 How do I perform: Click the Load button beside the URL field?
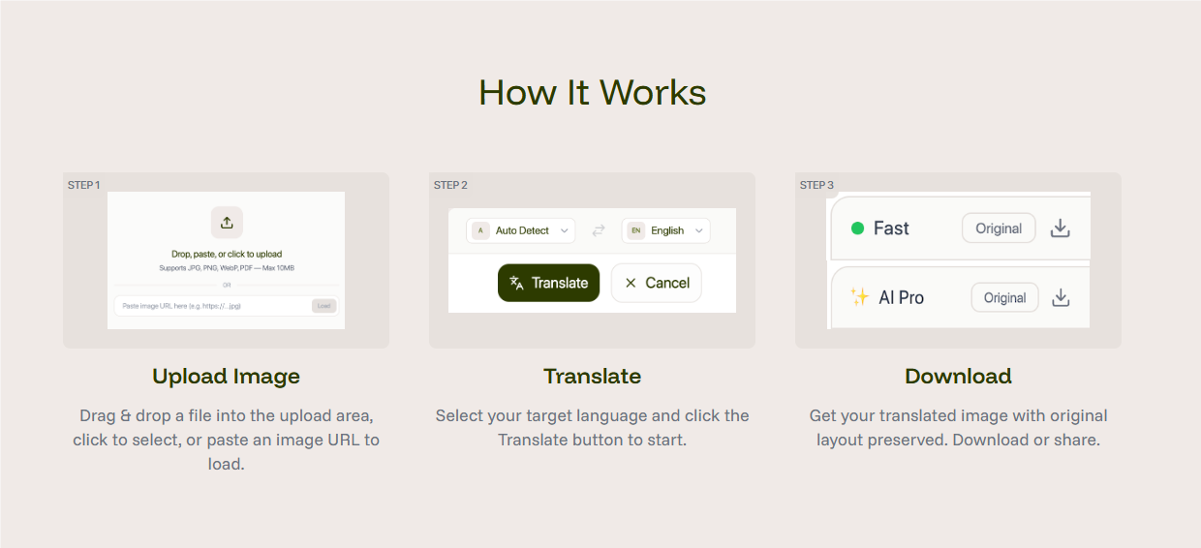click(x=323, y=306)
